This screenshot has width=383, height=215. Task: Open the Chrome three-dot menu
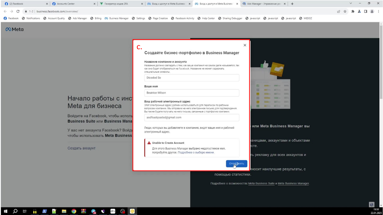[x=379, y=11]
